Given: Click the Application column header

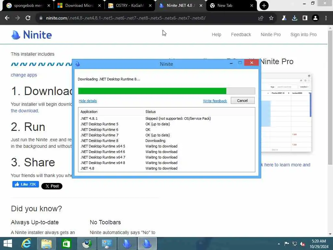Looking at the screenshot, I should pos(89,112).
